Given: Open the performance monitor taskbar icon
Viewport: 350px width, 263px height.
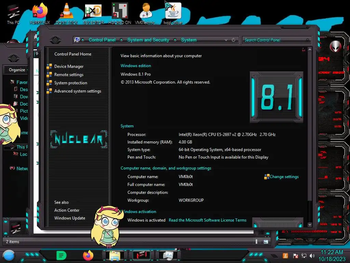Looking at the screenshot, I should tap(168, 255).
